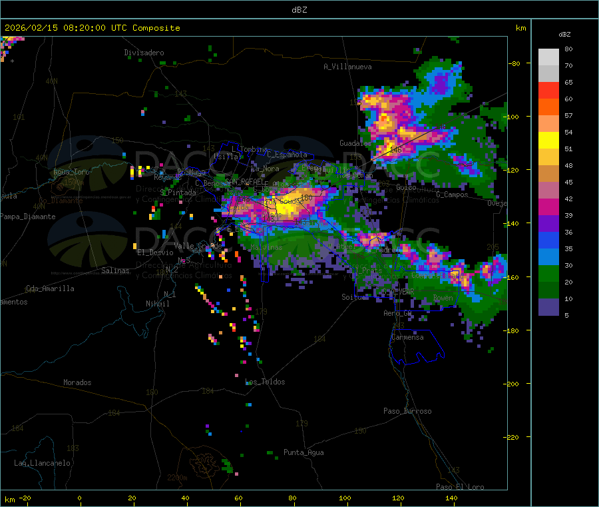Click the yellow 51-54 dBZ legend swatch
This screenshot has width=599, height=507.
[548, 141]
